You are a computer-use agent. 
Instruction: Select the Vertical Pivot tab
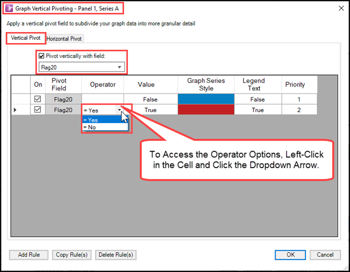click(25, 38)
